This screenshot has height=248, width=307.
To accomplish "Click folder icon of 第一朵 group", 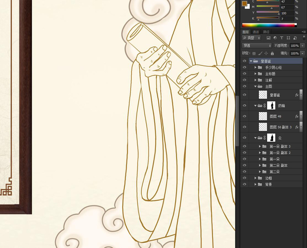I will [264, 159].
